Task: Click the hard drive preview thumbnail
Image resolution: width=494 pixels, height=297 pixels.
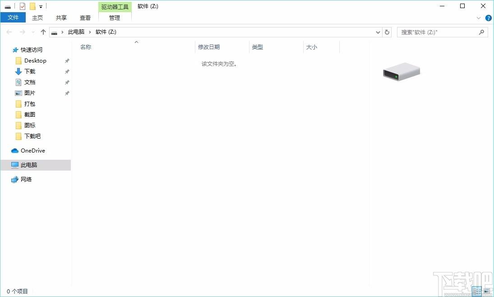Action: [x=402, y=72]
